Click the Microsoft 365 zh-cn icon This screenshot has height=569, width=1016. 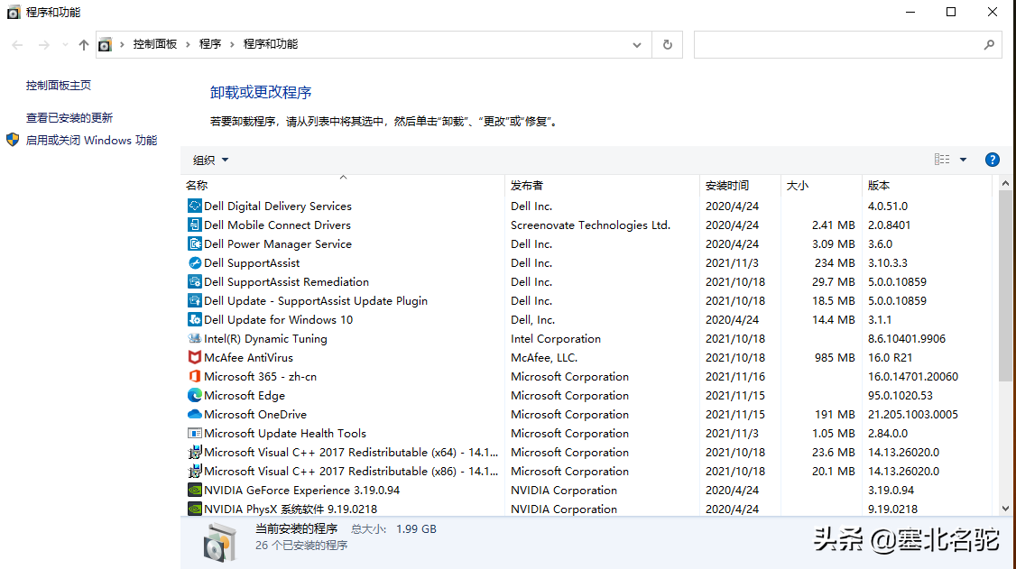point(194,377)
